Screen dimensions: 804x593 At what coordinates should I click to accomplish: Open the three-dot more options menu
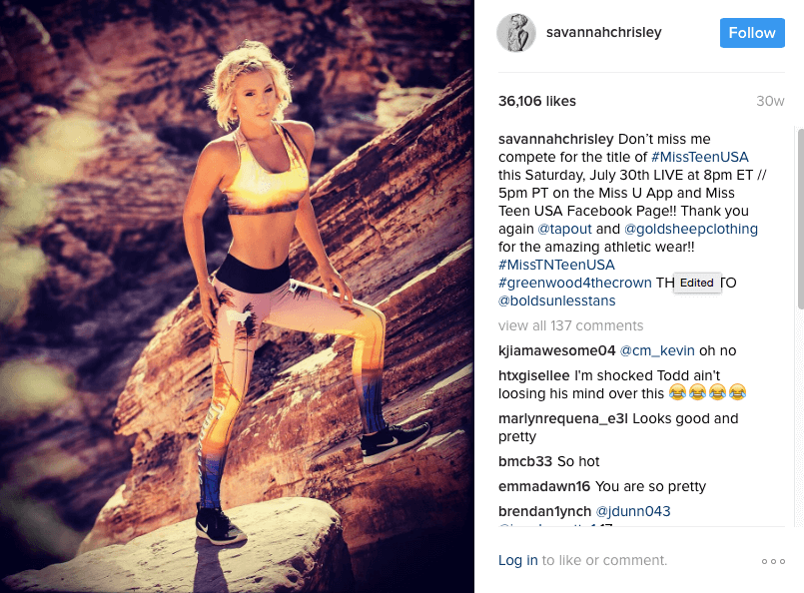coord(773,561)
